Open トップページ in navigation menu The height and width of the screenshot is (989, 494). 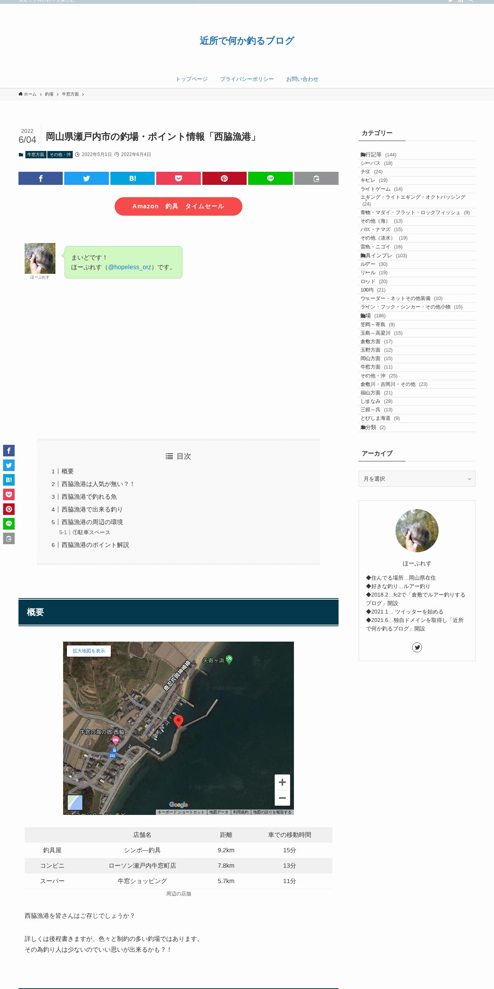[x=192, y=79]
